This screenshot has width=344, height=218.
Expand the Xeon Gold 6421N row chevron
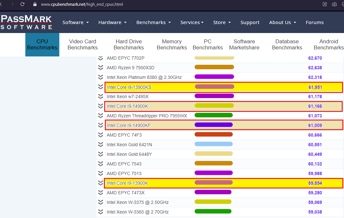click(x=100, y=145)
